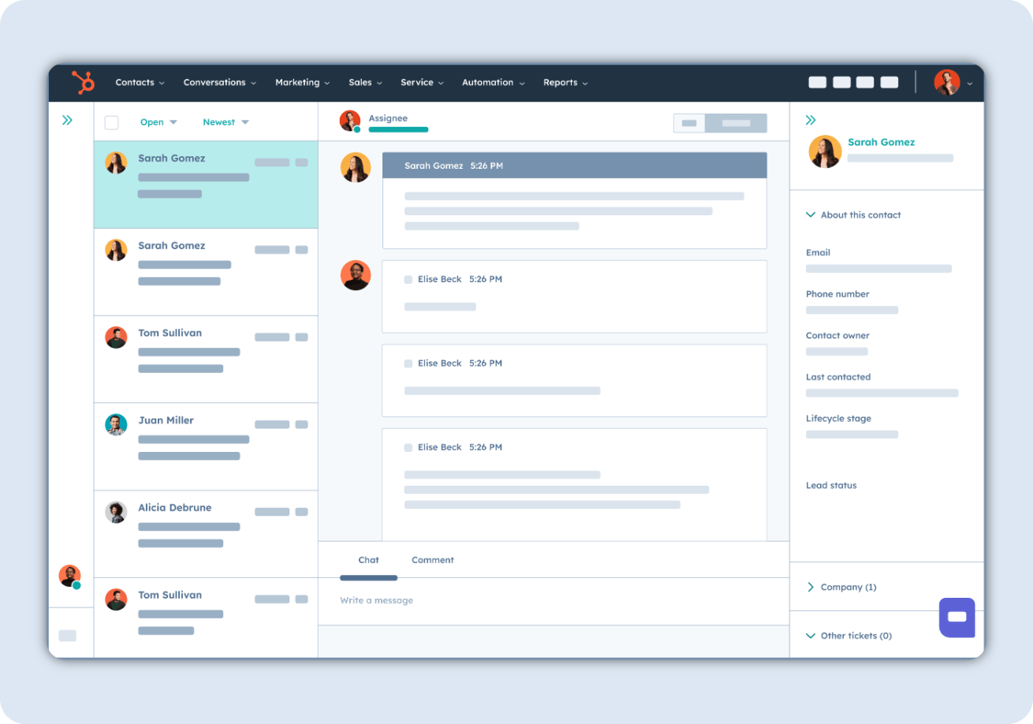Expand the Company (1) section
Screen dimensions: 1033x724
(x=841, y=588)
